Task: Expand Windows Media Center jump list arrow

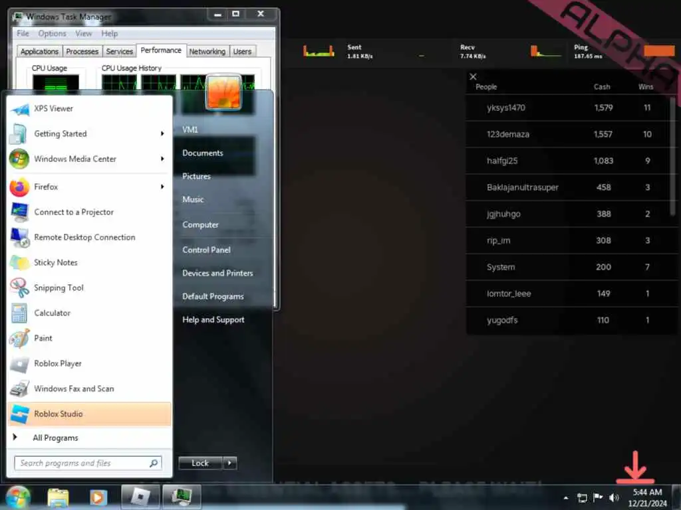Action: click(162, 159)
